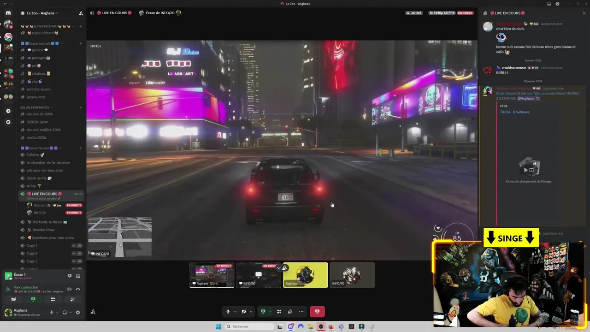Open input device arrow in user panel
Image resolution: width=590 pixels, height=332 pixels.
[x=57, y=312]
